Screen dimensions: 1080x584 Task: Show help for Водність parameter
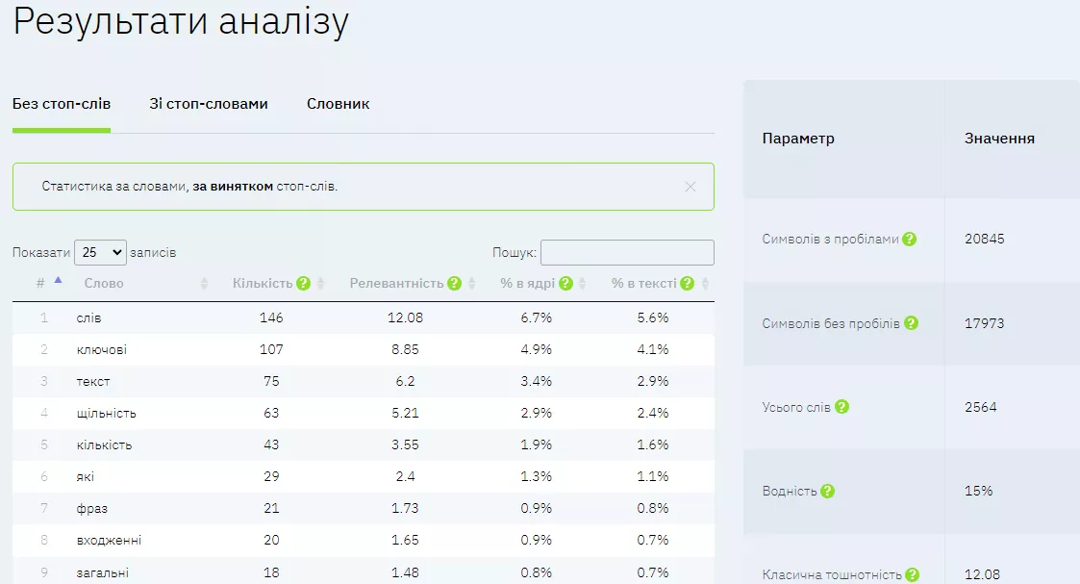click(x=827, y=491)
